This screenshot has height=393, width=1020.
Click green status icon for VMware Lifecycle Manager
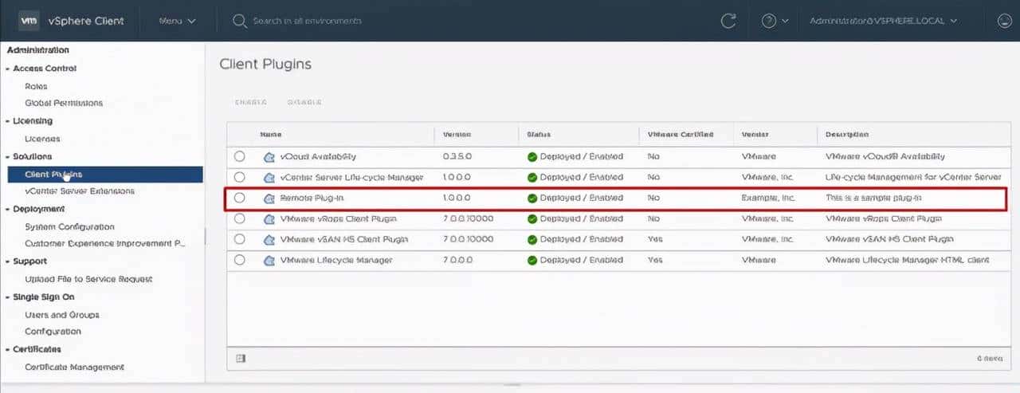532,260
